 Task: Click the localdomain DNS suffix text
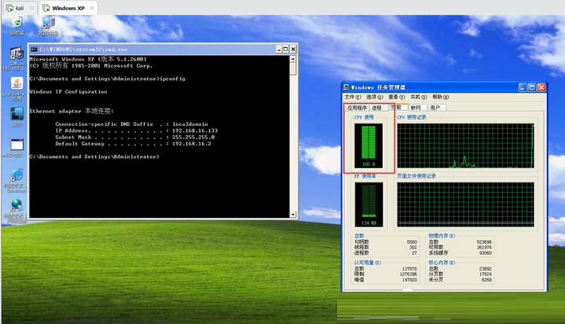(x=190, y=124)
